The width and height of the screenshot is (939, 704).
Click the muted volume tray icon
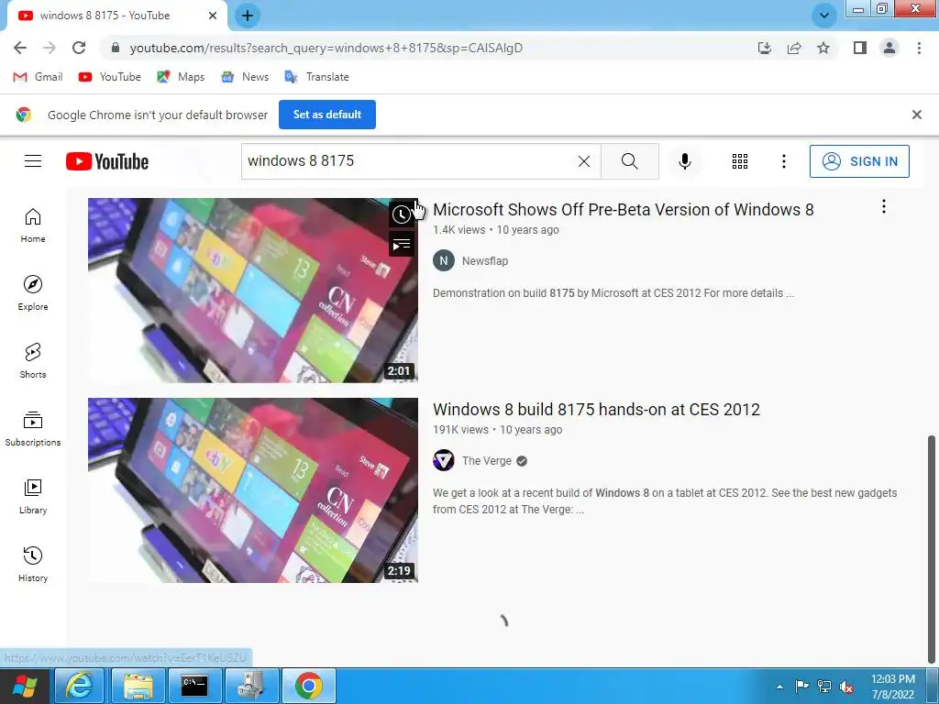[x=846, y=687]
